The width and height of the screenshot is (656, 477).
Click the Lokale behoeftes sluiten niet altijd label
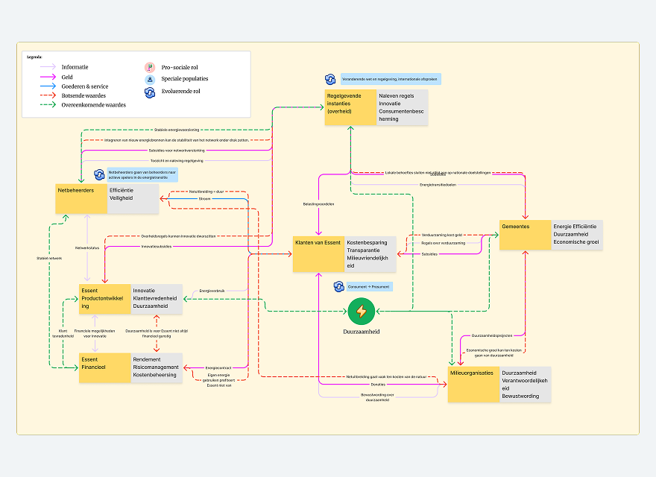pos(438,172)
